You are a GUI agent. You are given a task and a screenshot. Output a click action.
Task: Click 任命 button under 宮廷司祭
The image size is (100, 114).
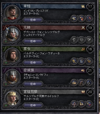click(33, 105)
